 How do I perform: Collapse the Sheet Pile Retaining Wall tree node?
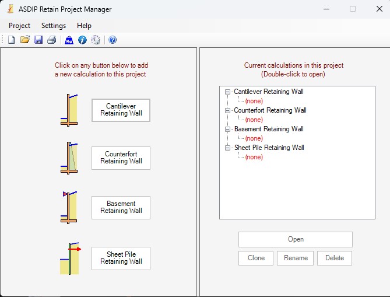(x=227, y=148)
